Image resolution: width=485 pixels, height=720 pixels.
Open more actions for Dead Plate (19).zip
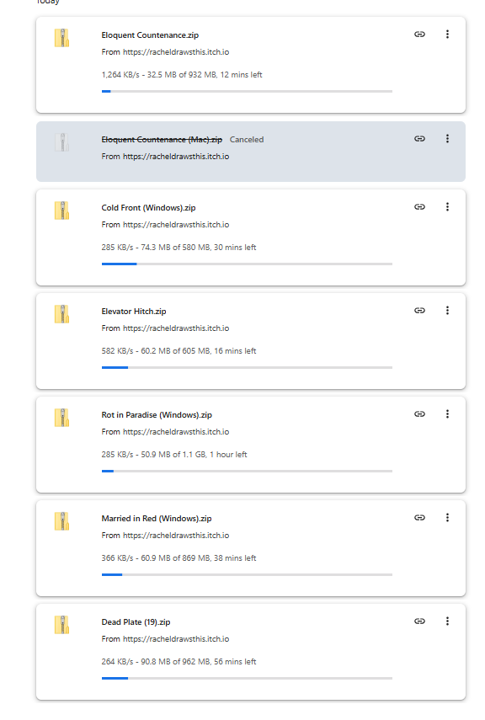[x=447, y=621]
